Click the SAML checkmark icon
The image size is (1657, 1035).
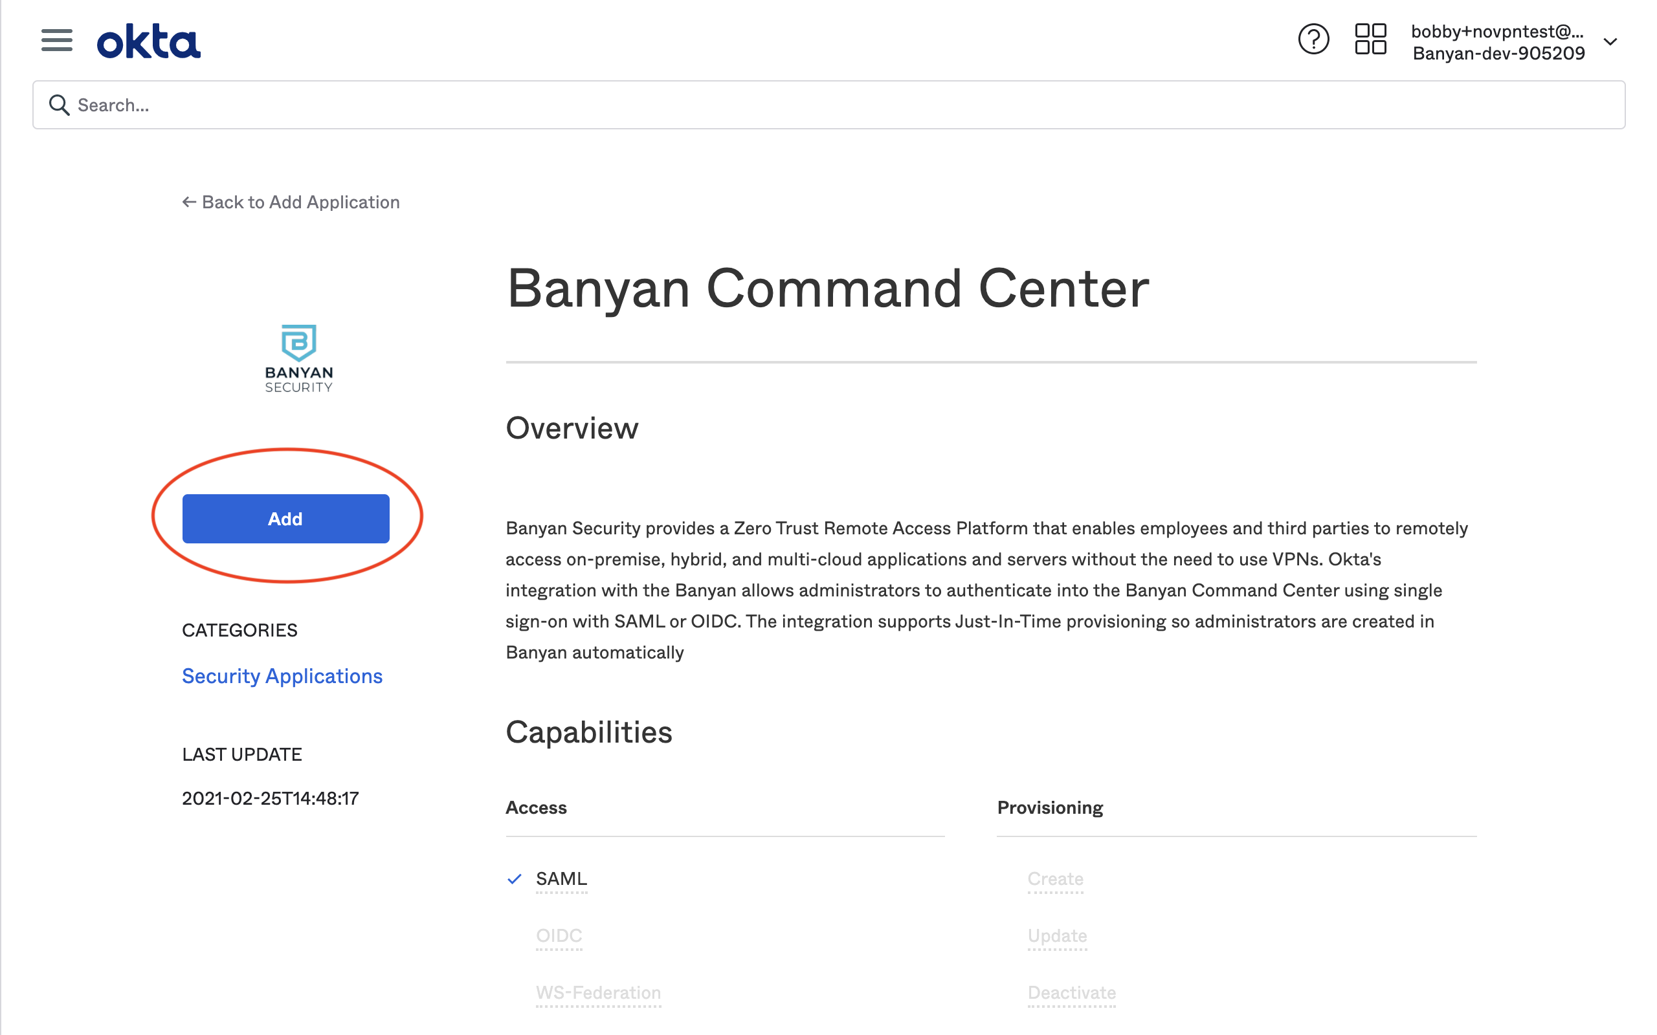[514, 878]
